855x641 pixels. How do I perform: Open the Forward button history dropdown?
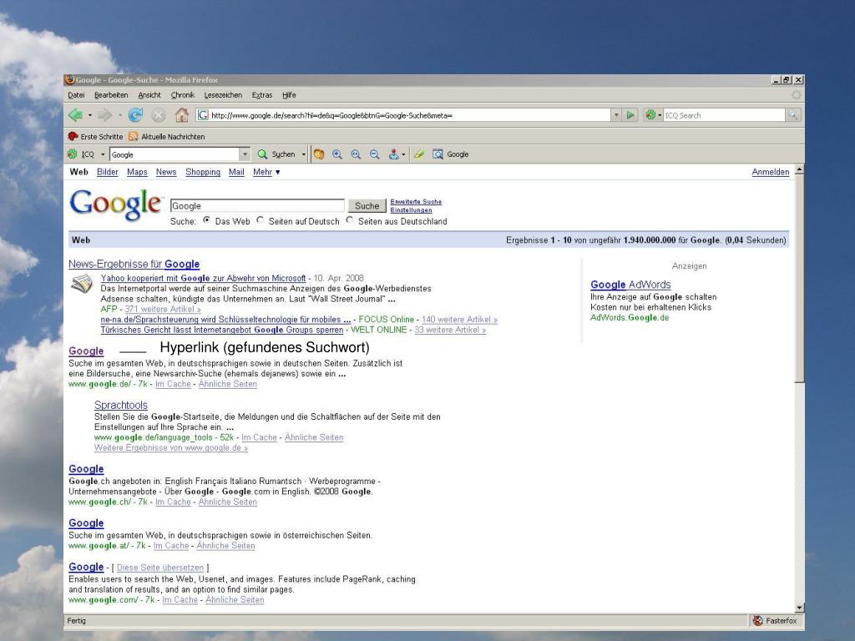(x=119, y=115)
